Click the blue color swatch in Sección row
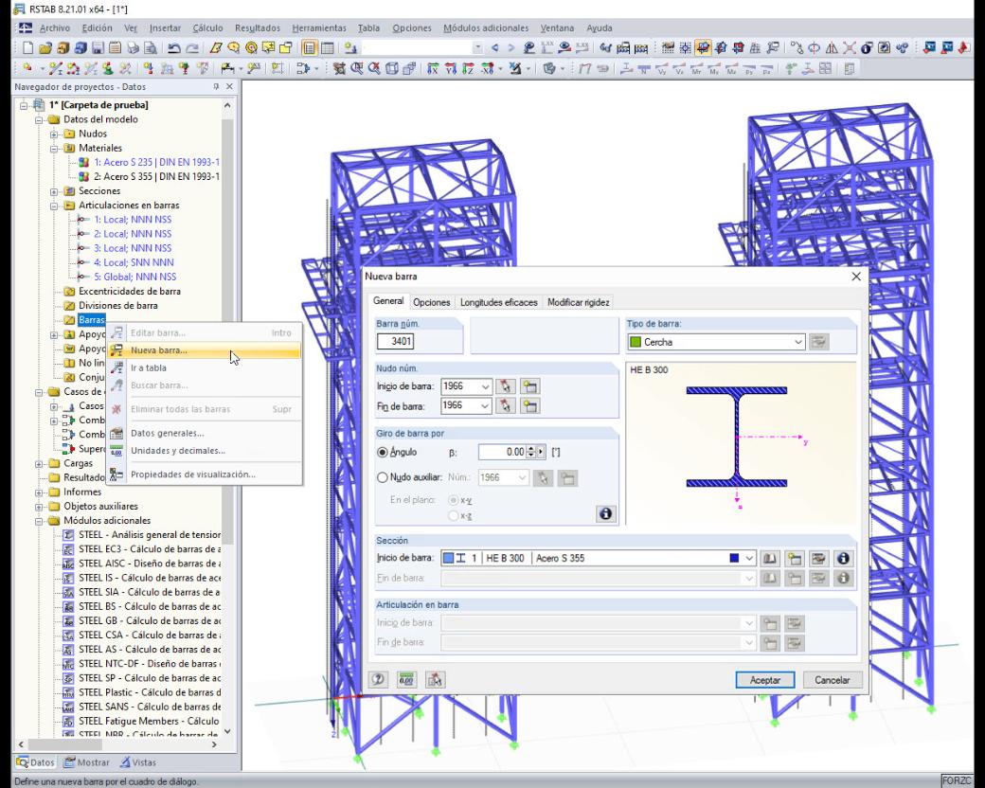 point(734,558)
